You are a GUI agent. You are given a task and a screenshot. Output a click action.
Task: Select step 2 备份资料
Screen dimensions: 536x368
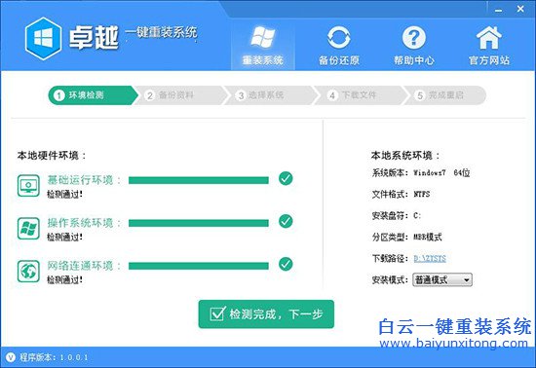point(181,94)
